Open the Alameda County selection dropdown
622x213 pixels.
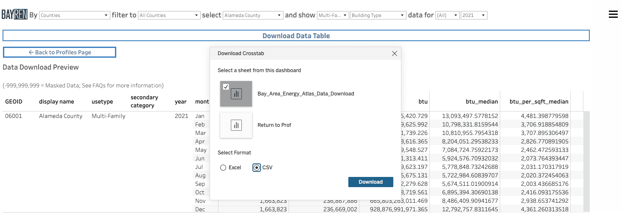[252, 15]
